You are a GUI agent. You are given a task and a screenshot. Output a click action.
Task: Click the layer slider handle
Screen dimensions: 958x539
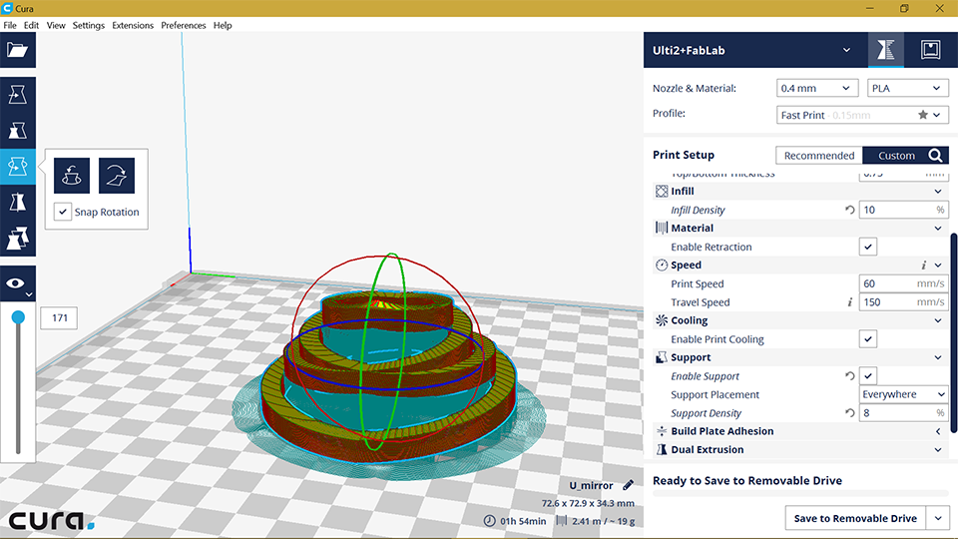tap(18, 317)
